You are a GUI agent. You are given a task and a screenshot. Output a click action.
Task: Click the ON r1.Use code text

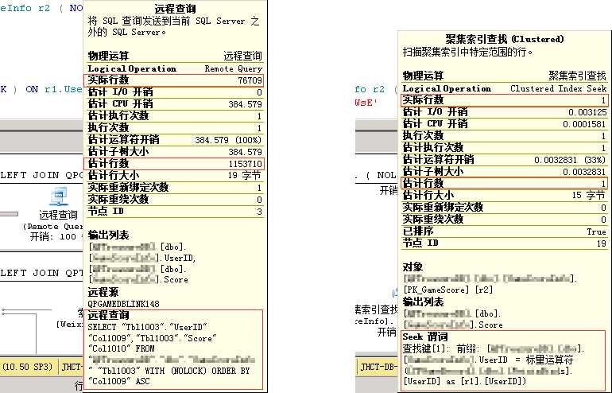pyautogui.click(x=54, y=89)
